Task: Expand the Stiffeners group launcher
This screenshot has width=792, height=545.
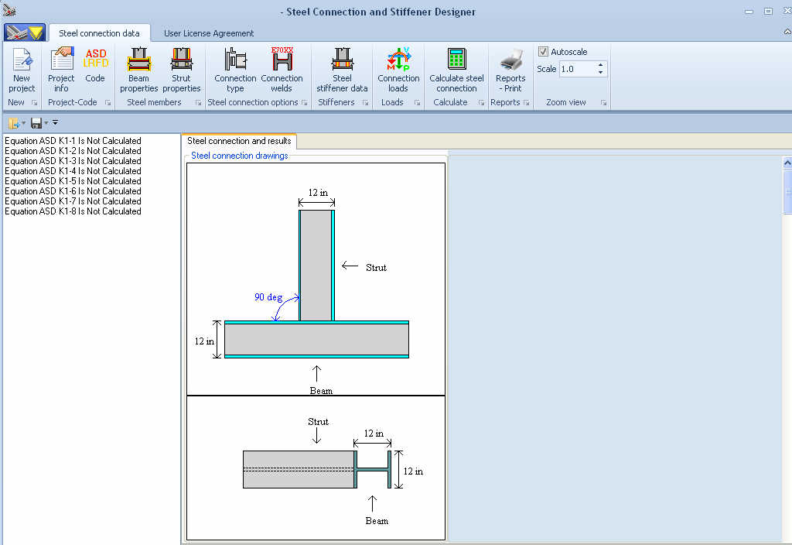Action: [x=365, y=103]
